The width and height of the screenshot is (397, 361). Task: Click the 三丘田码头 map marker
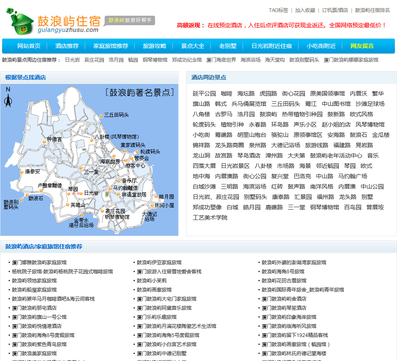coord(101,116)
